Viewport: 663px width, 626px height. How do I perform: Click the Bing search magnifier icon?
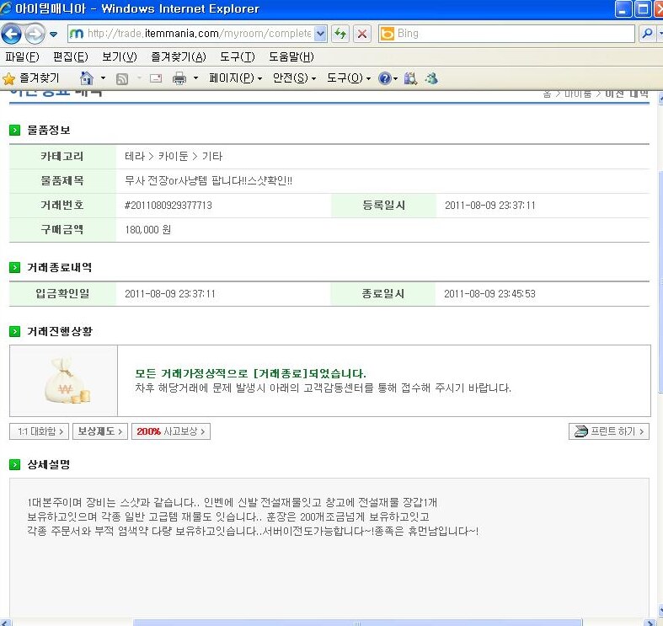(647, 34)
